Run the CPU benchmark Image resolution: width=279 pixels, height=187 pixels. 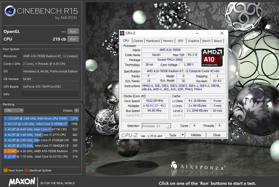click(73, 39)
